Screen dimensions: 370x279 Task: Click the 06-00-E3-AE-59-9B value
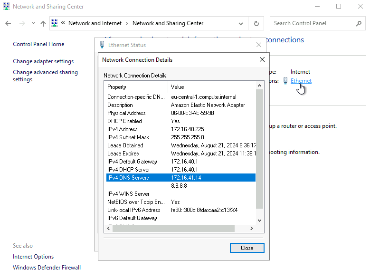click(x=192, y=113)
